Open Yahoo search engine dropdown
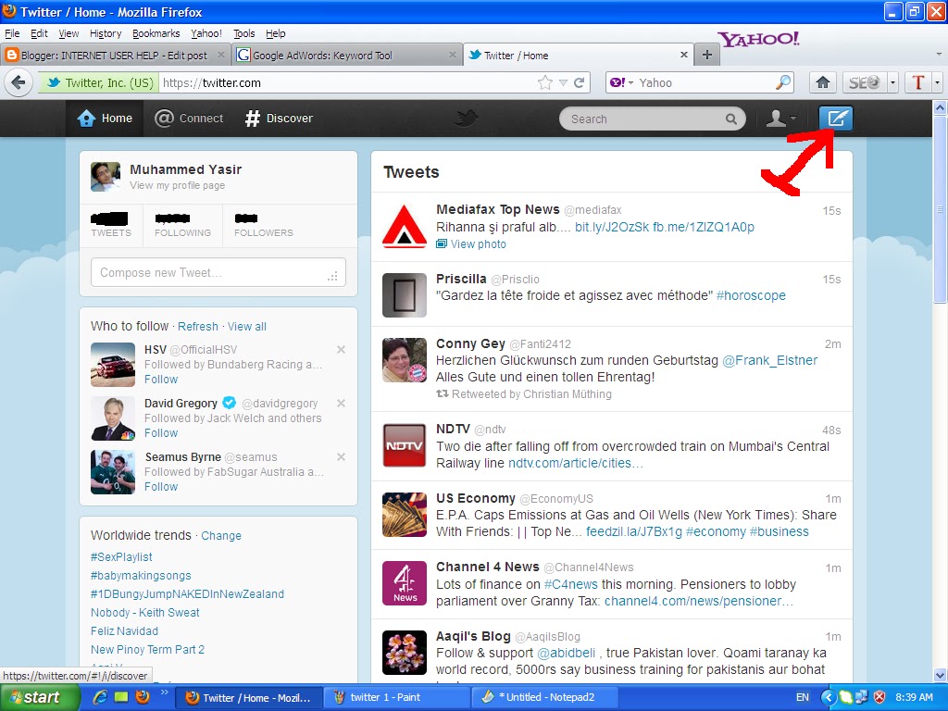 pos(621,82)
